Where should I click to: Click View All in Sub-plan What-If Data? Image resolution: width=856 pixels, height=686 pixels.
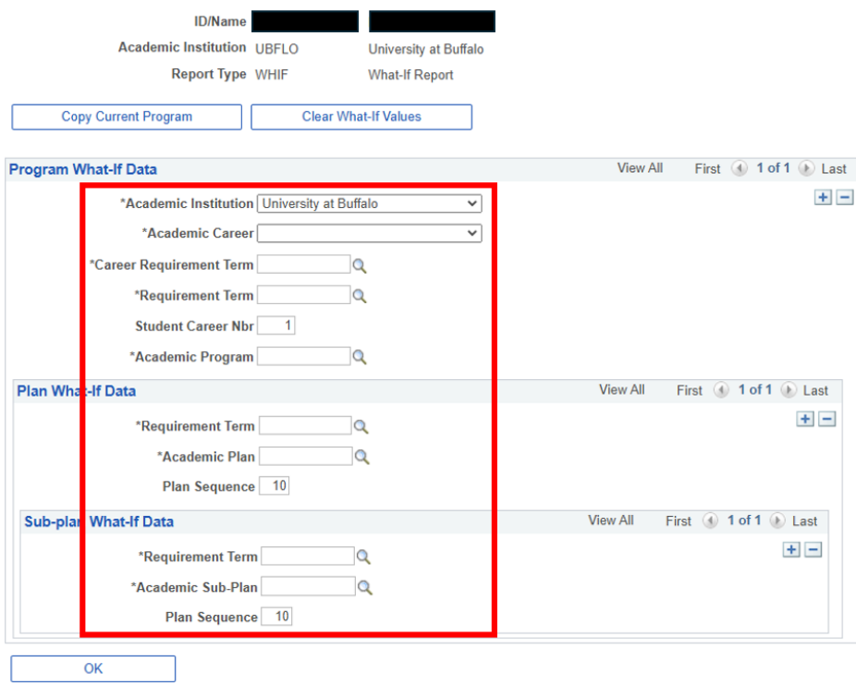611,521
